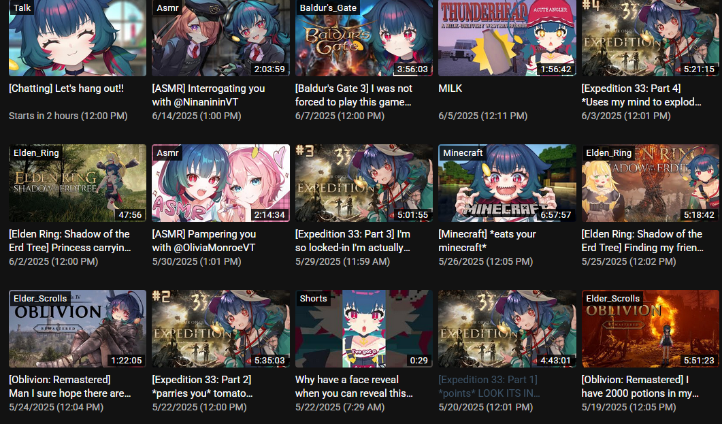
Task: Open the MILK stream thumbnail
Action: [507, 37]
